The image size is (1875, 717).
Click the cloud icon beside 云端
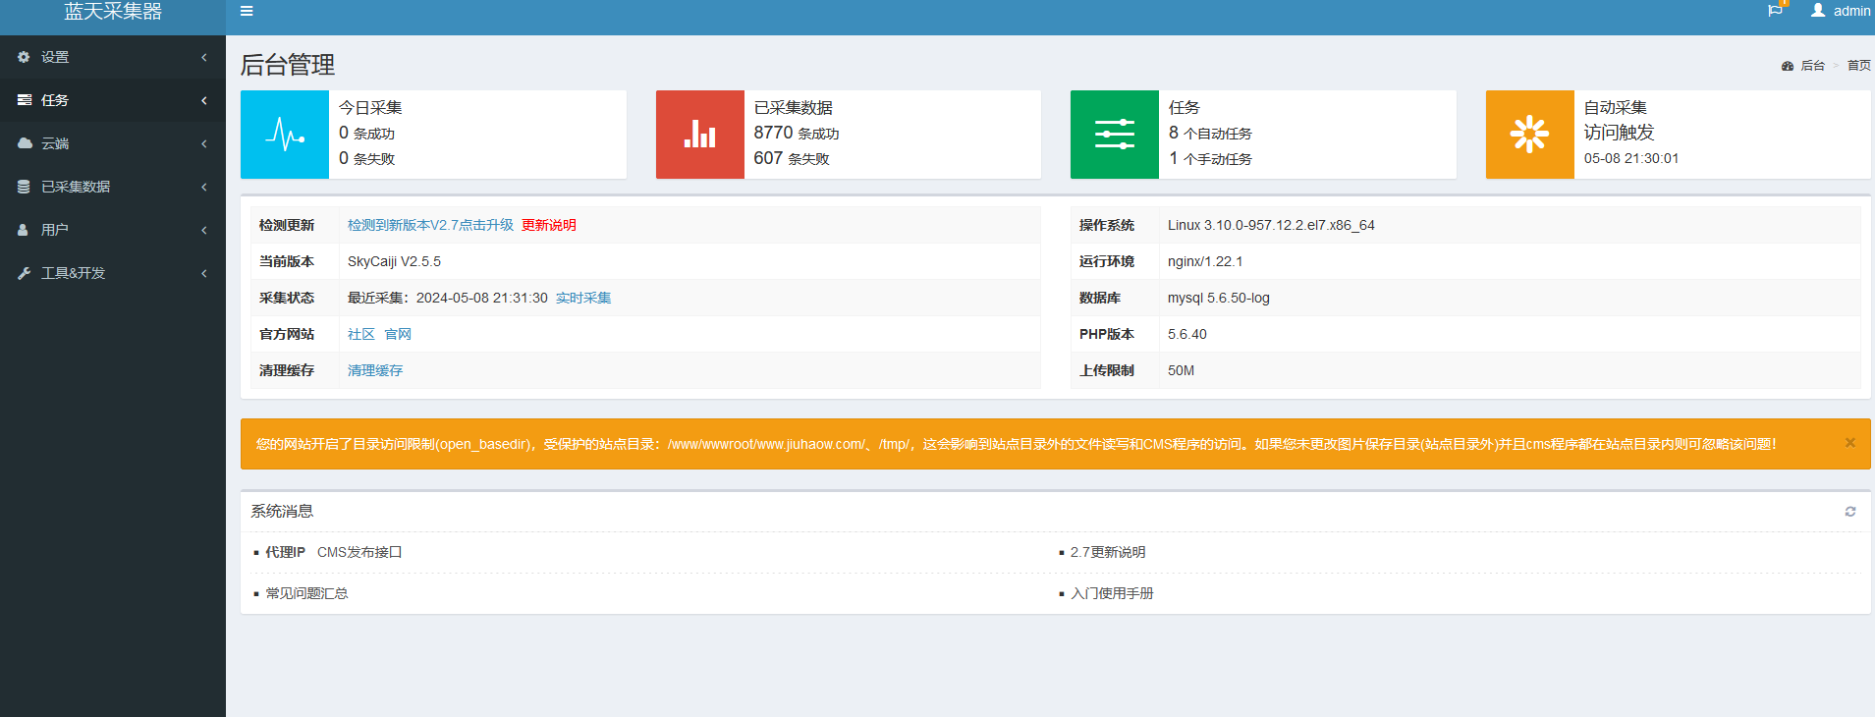pyautogui.click(x=25, y=143)
